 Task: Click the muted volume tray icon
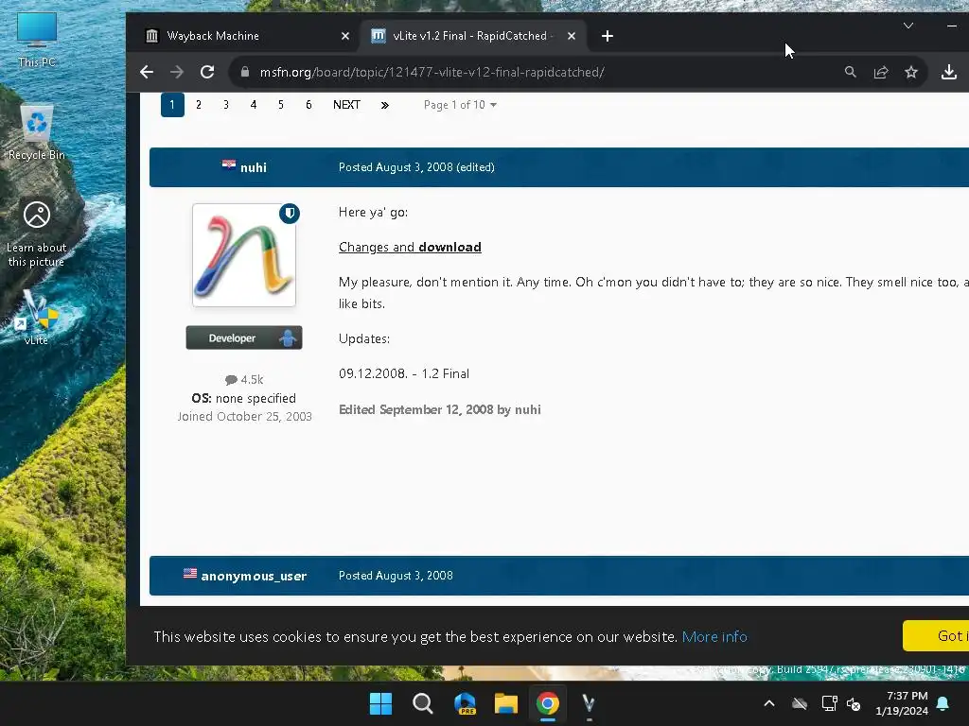pos(854,703)
